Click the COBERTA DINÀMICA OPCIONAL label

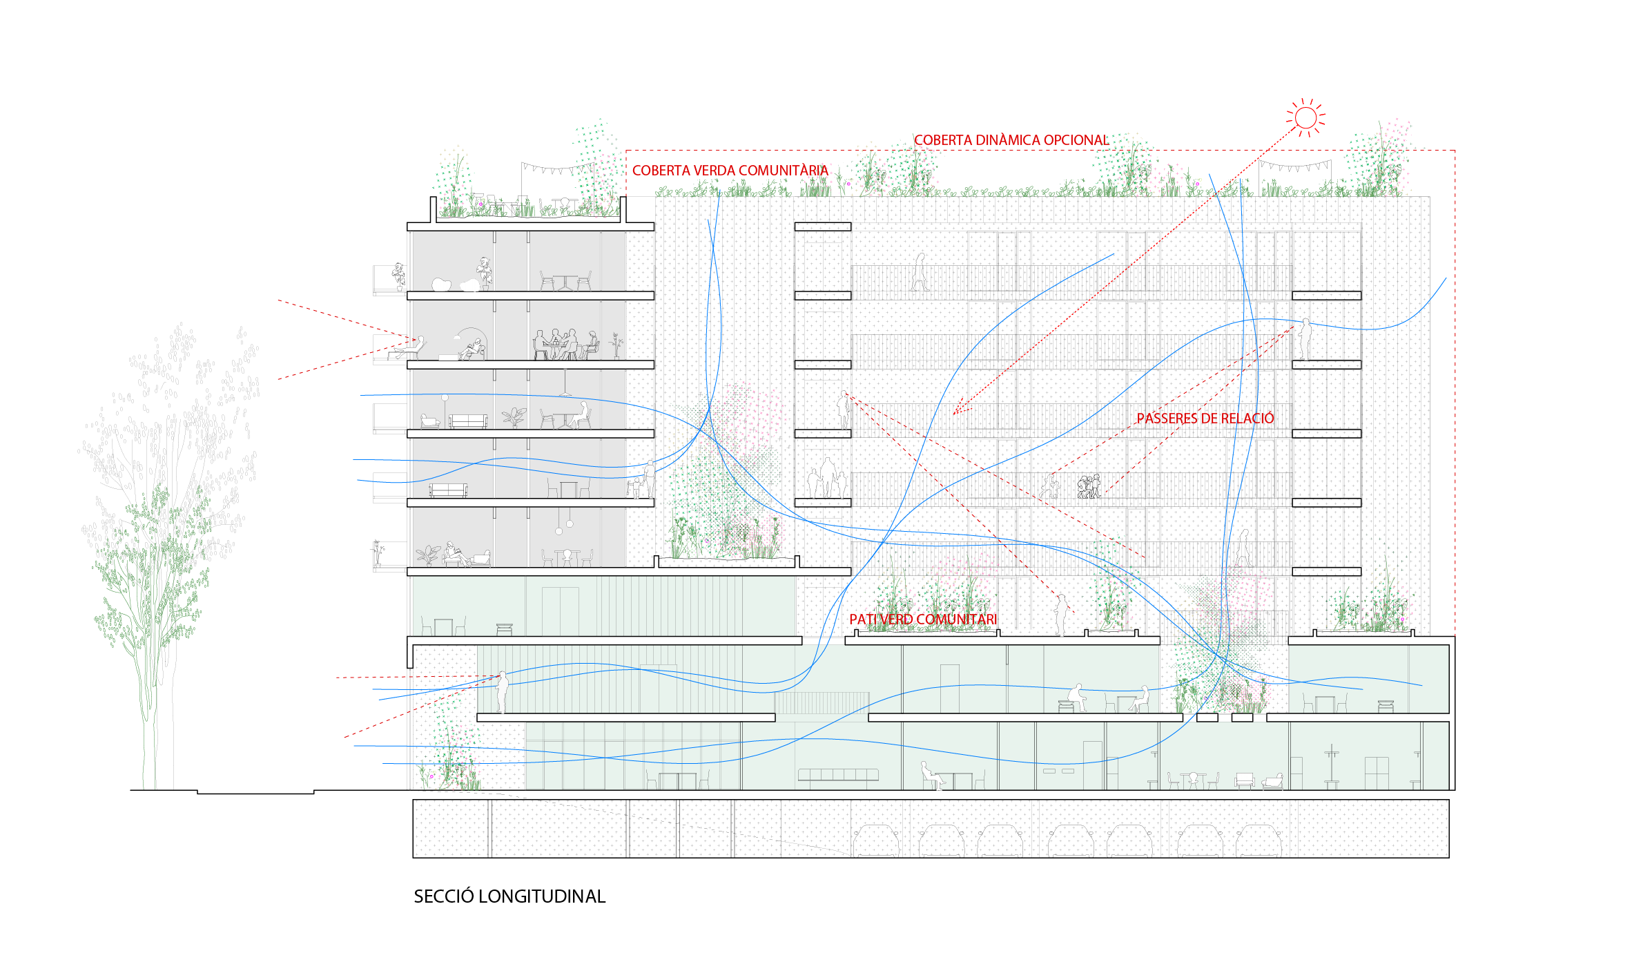tap(1011, 140)
